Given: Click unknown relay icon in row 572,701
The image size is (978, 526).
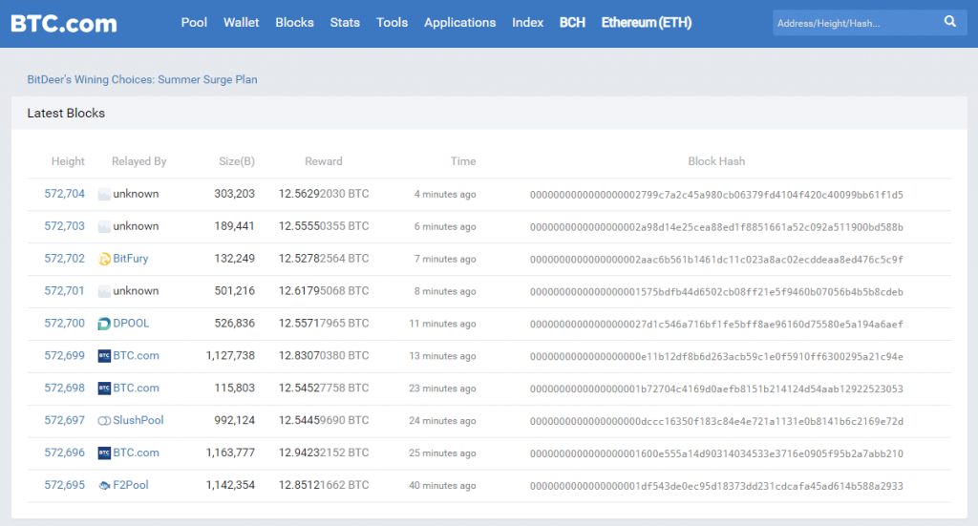Looking at the screenshot, I should 104,291.
